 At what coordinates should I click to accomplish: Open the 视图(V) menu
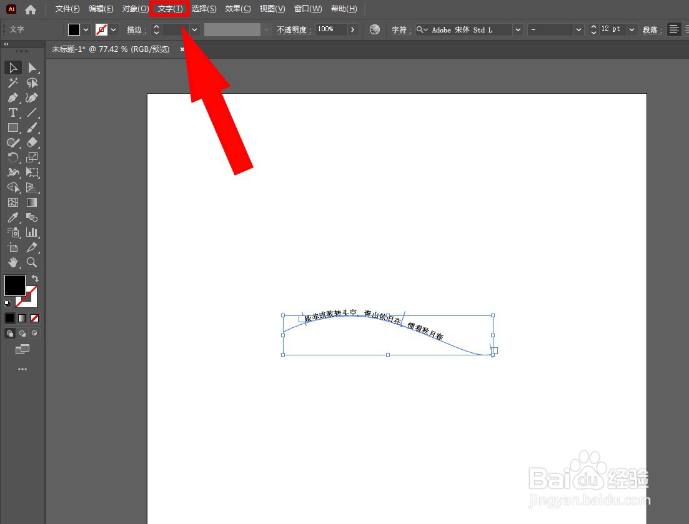[272, 9]
